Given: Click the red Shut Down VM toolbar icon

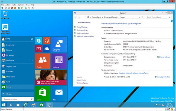Looking at the screenshot, I should [12, 8].
